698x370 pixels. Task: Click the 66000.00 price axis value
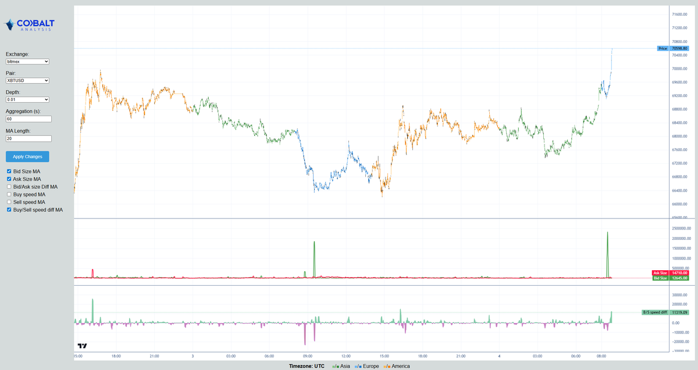tap(679, 204)
